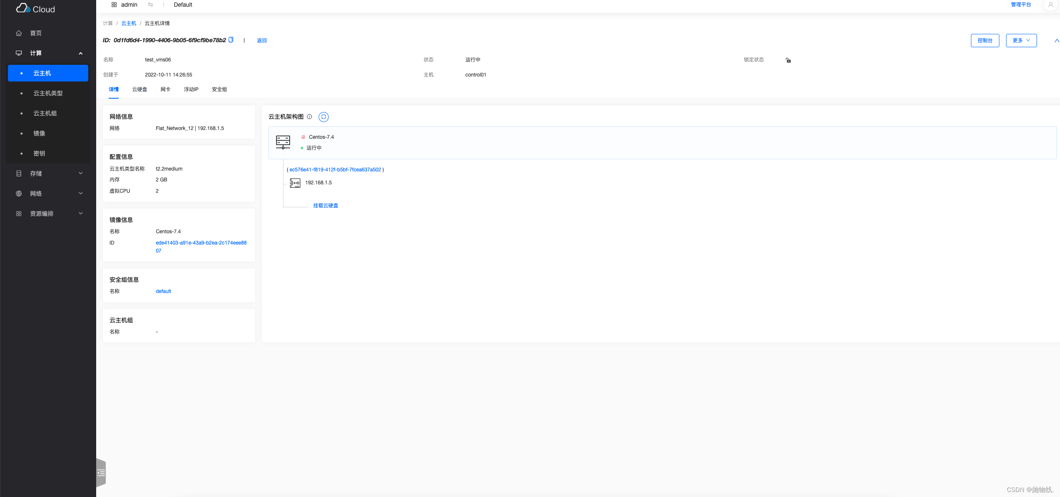This screenshot has height=497, width=1060.
Task: Collapse the detail header with the up arrow
Action: (x=1056, y=41)
